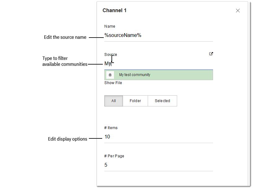
Task: Click the # Per Page label
Action: 114,156
